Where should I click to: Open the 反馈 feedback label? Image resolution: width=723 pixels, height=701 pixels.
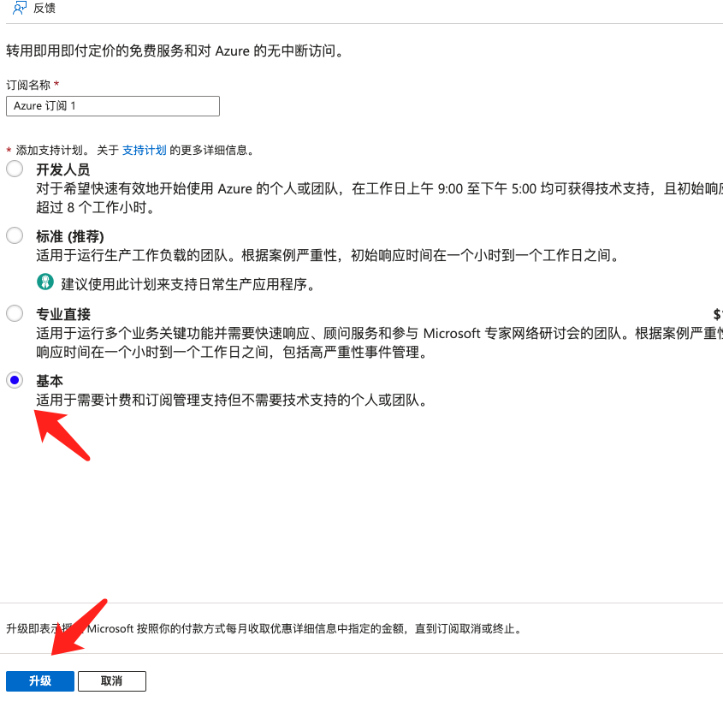click(44, 7)
